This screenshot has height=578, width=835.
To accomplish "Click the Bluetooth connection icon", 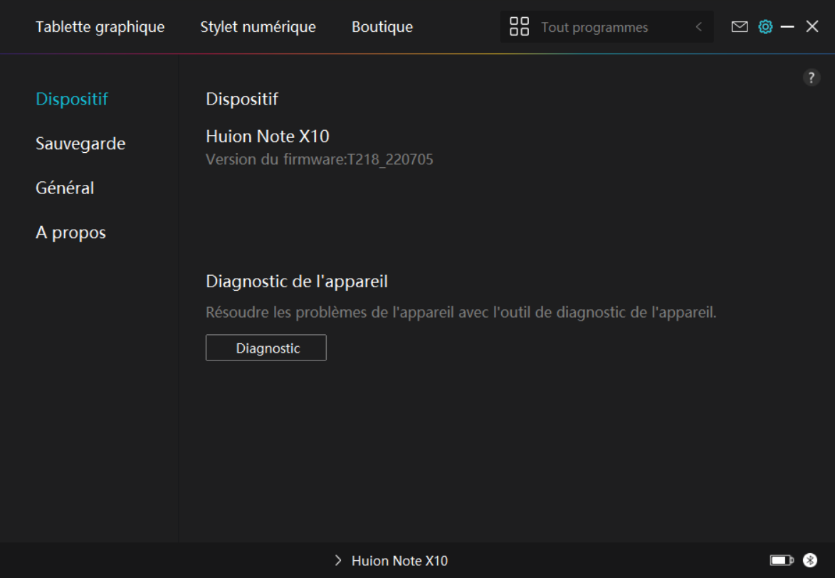I will pos(810,560).
